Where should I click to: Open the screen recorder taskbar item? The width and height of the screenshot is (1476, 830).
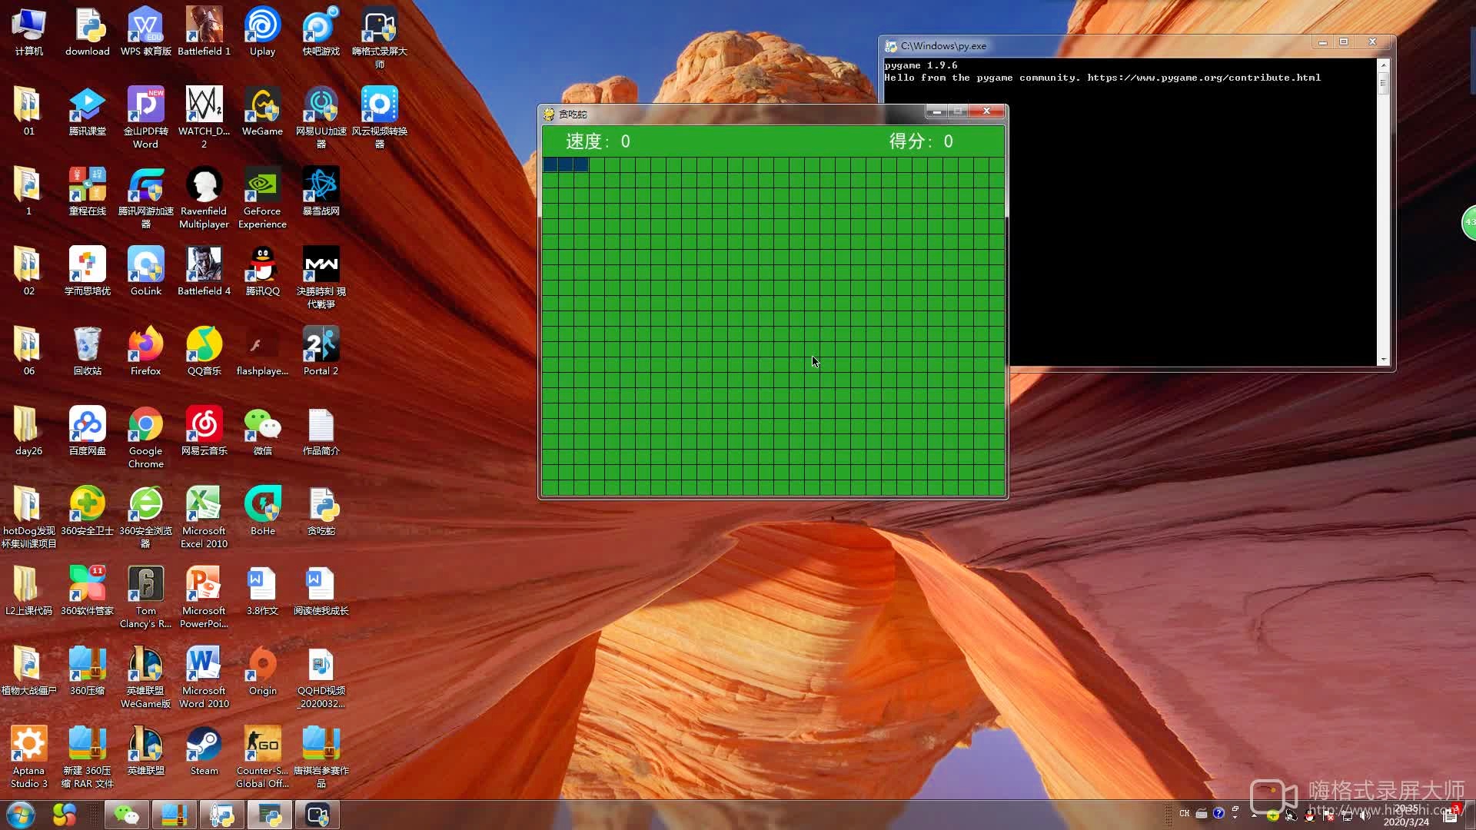click(x=317, y=815)
